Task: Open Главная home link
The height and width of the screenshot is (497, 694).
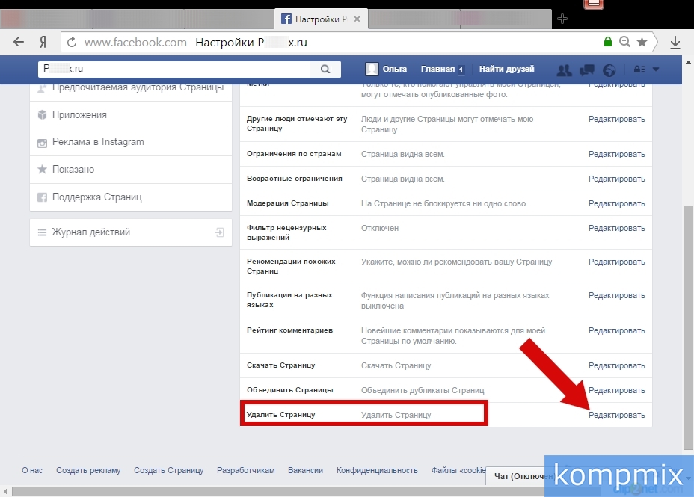Action: tap(437, 69)
